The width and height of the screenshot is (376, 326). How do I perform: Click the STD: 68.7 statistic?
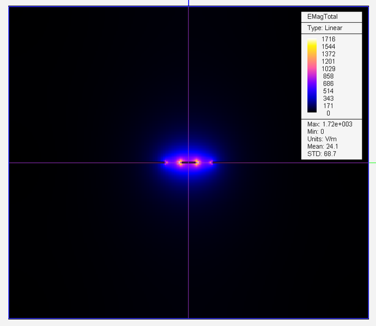(318, 154)
